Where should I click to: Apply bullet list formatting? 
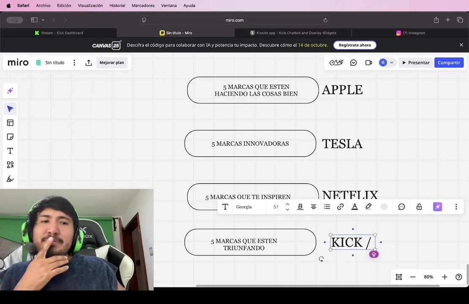click(327, 207)
